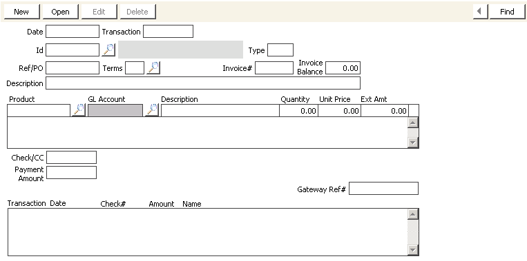Click transaction list scroll down arrow
This screenshot has width=527, height=261.
pyautogui.click(x=413, y=250)
